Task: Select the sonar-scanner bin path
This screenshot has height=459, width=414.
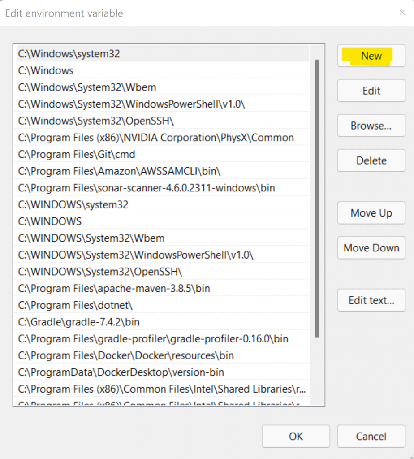Action: (x=146, y=188)
